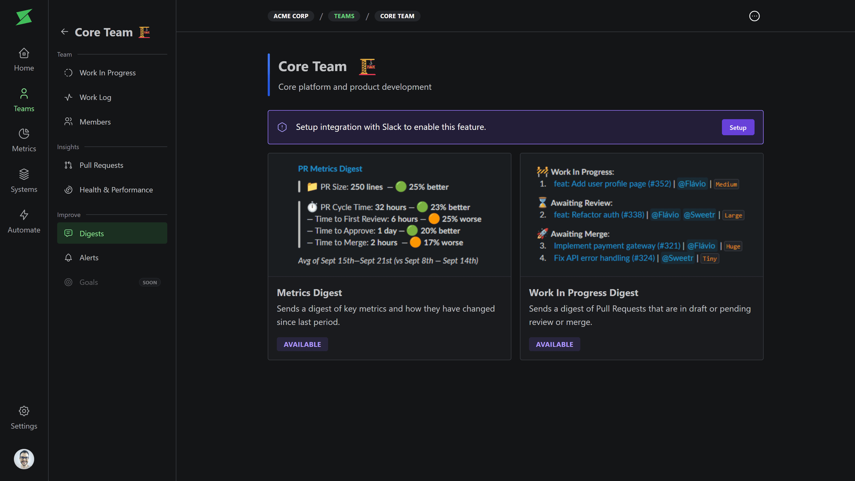The width and height of the screenshot is (855, 481).
Task: Click the Sweetr logo icon
Action: tap(24, 17)
